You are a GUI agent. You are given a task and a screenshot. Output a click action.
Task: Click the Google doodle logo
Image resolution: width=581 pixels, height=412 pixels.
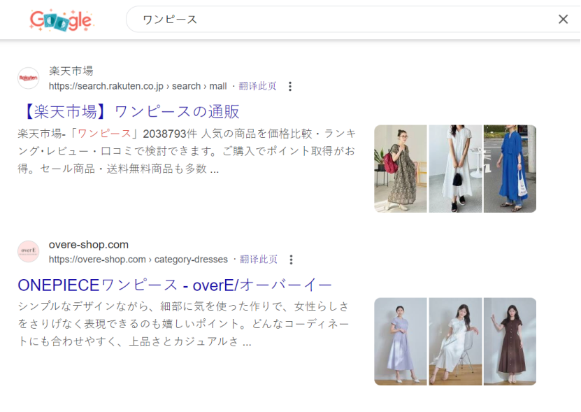tap(62, 20)
